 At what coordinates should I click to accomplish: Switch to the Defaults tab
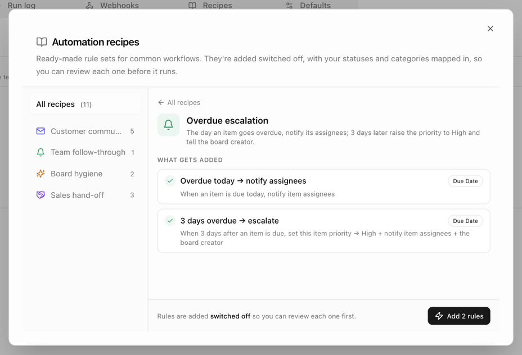click(x=308, y=5)
